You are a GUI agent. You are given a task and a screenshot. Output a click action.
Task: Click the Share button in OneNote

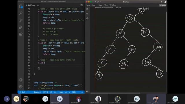pos(163,5)
